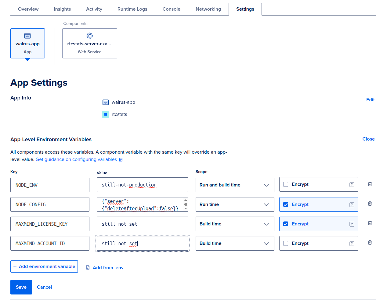Viewport: 376px width, 303px height.
Task: Click the rtcstats-server gear component icon
Action: [x=90, y=36]
